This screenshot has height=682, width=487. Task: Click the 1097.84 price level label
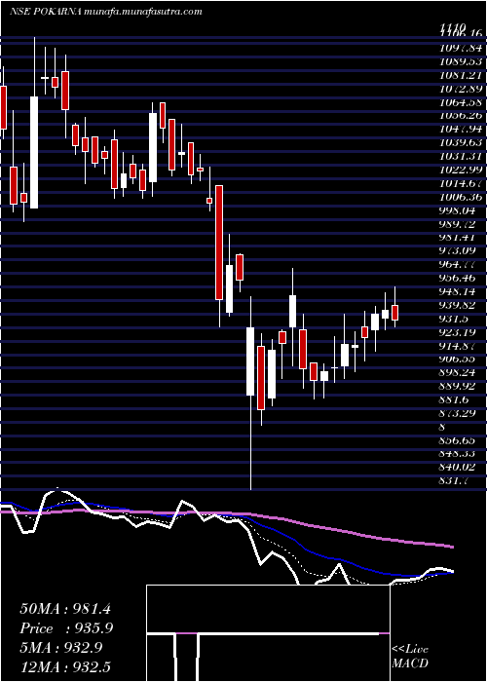tap(462, 48)
